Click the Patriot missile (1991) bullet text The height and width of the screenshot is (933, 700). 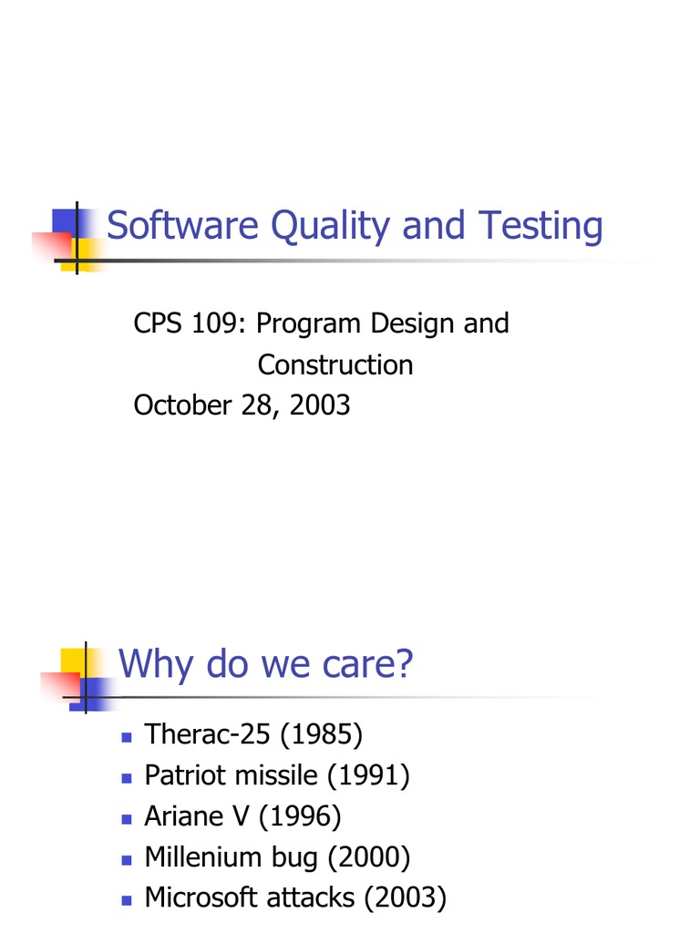277,776
